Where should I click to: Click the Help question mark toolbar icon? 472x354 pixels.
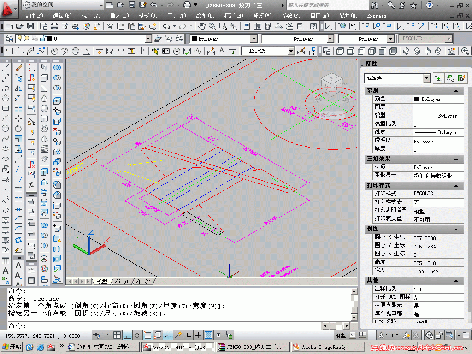point(313,26)
